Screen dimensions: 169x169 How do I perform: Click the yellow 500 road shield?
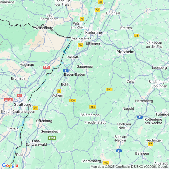pyautogui.click(x=73, y=101)
